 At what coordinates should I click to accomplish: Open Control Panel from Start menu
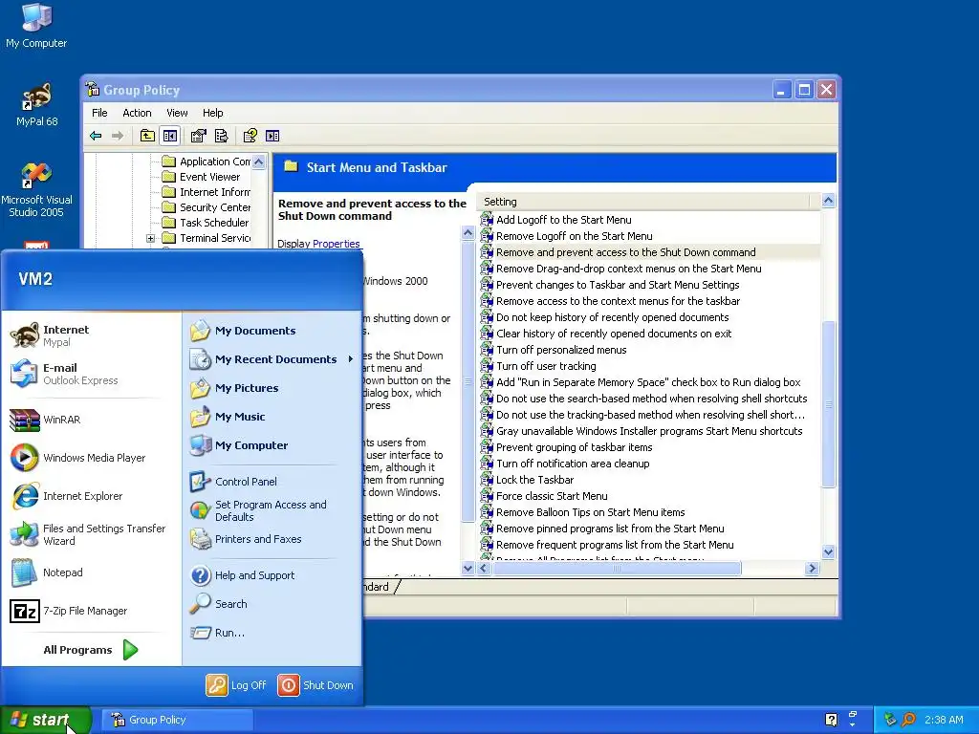click(233, 482)
